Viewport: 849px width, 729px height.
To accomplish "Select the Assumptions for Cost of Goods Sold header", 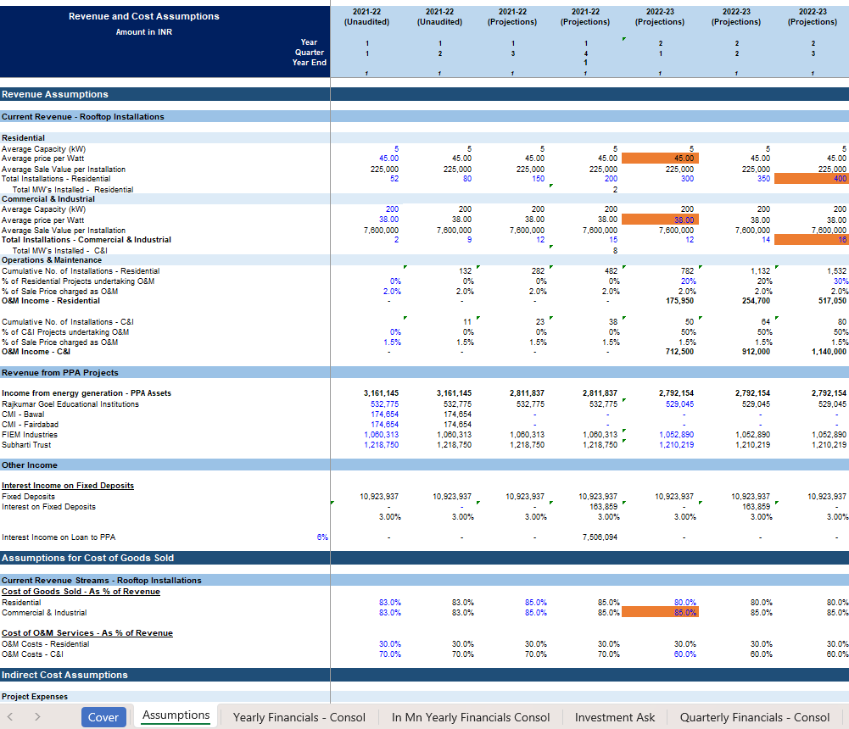I will [x=87, y=558].
